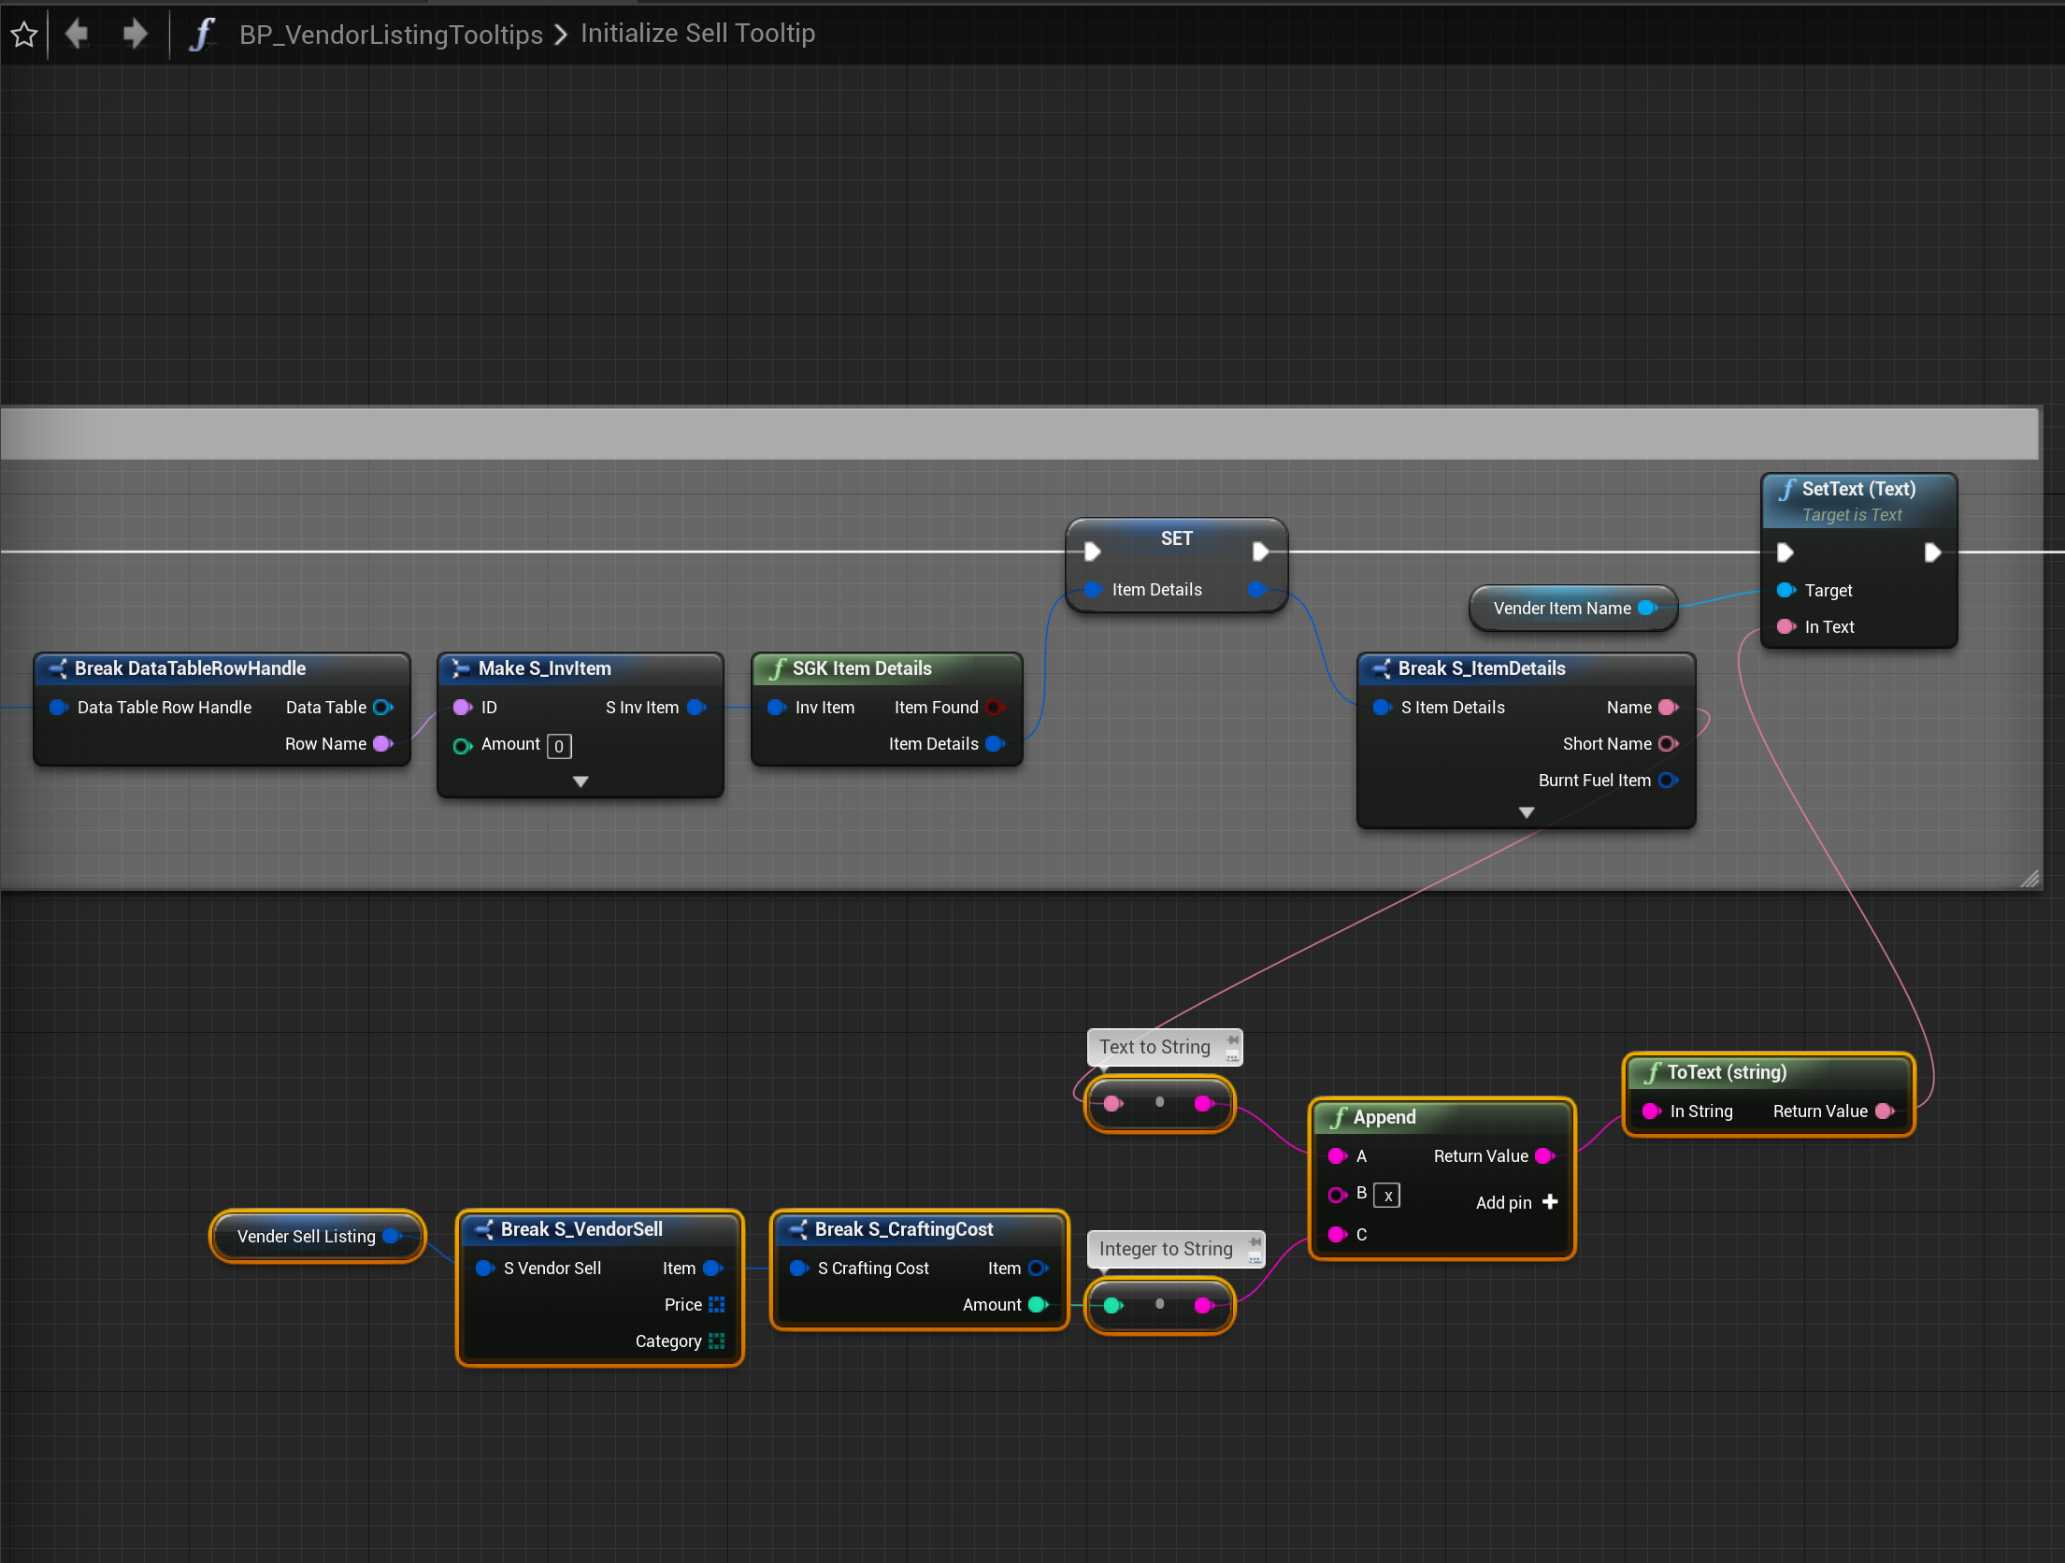
Task: Click the B text field on Append node
Action: (1387, 1196)
